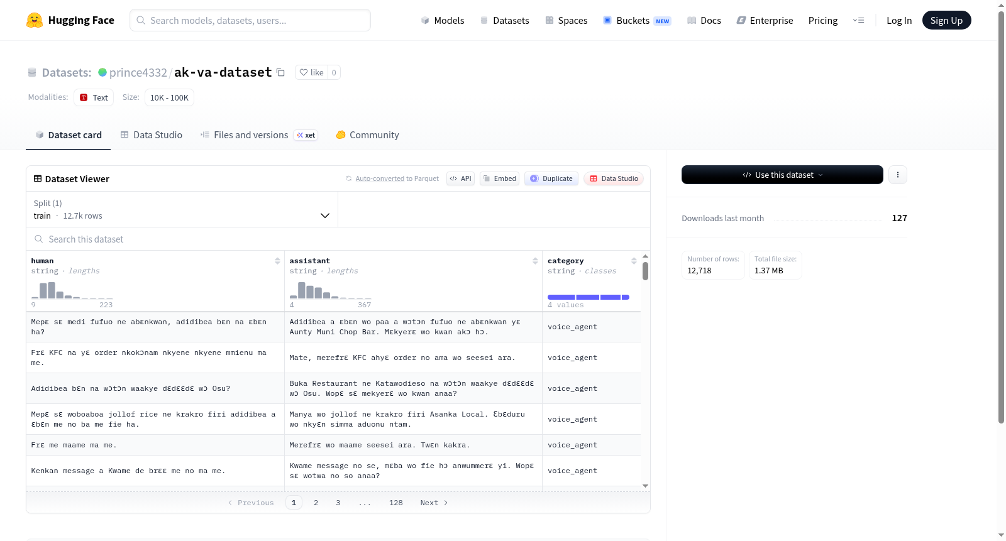This screenshot has height=541, width=1006.
Task: Open the Dataset card tab
Action: click(68, 134)
